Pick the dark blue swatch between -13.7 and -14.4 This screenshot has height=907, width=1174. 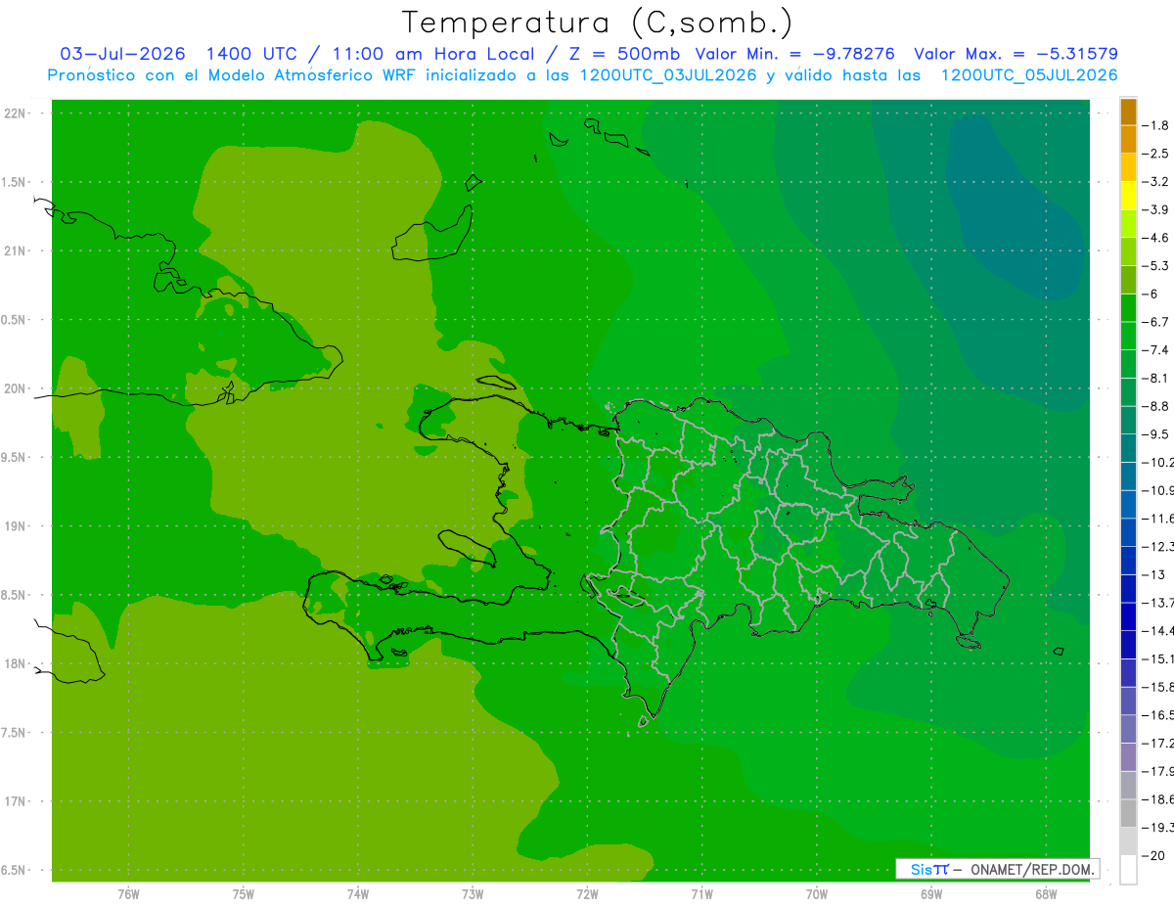click(x=1128, y=616)
